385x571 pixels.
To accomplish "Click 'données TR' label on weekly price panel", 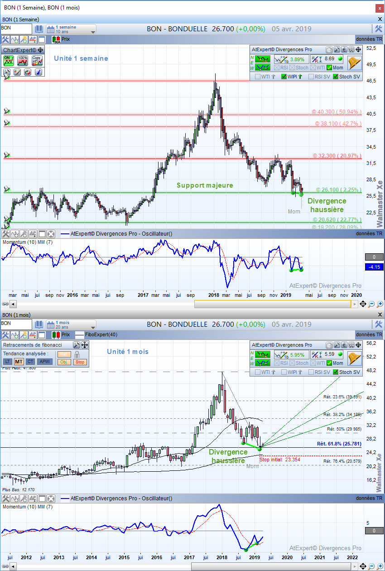I will 369,39.
